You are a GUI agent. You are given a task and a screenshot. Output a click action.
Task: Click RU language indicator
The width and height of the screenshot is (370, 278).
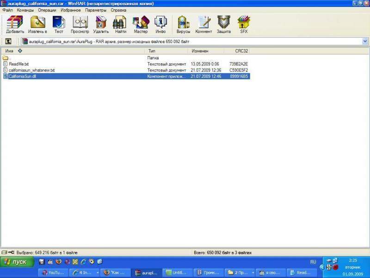[313, 262]
